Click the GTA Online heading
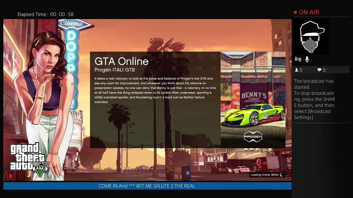 (122, 61)
